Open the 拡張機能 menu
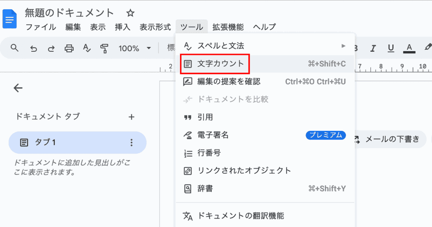The image size is (432, 227). [228, 27]
